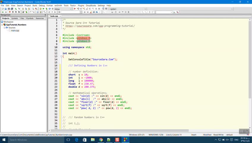Screen dimensions: 252x143
Task: Open the Plugins menu
Action: point(81,5)
